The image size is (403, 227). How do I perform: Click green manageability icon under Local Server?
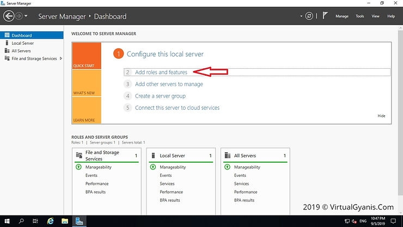152,167
